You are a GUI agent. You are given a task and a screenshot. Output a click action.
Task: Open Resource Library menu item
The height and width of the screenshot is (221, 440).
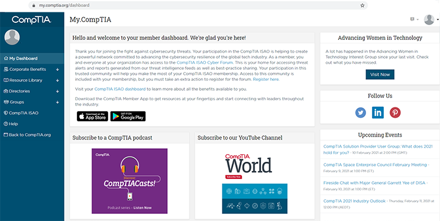[32, 80]
